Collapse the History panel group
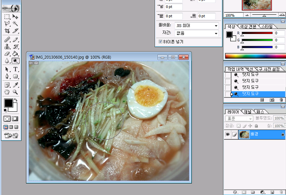This screenshot has width=286, height=195. pos(283,64)
